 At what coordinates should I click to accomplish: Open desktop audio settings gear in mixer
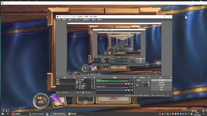click(132, 84)
